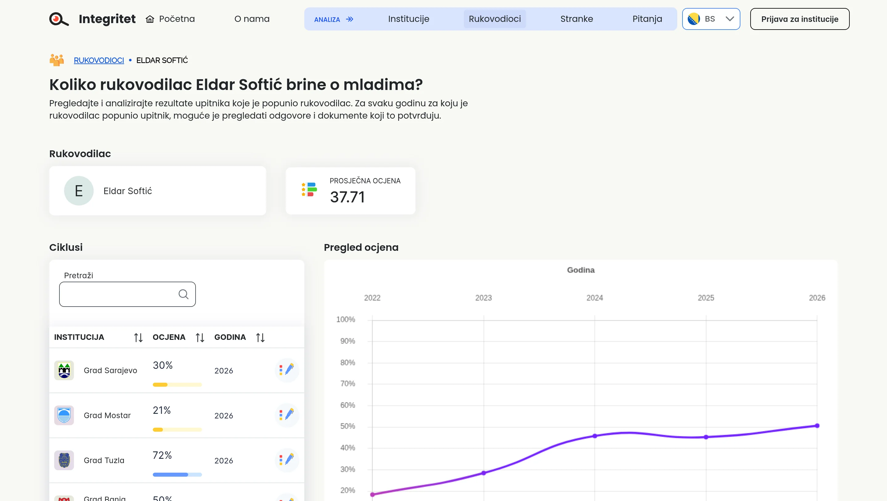Expand the BS language dropdown chevron
Screen dimensions: 887x501
(730, 19)
